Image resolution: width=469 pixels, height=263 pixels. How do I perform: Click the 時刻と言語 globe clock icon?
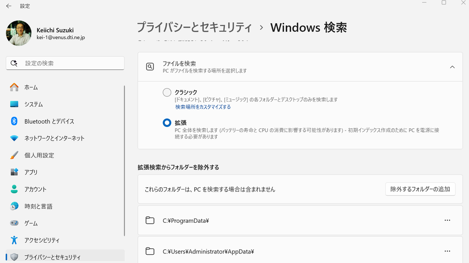coord(14,206)
